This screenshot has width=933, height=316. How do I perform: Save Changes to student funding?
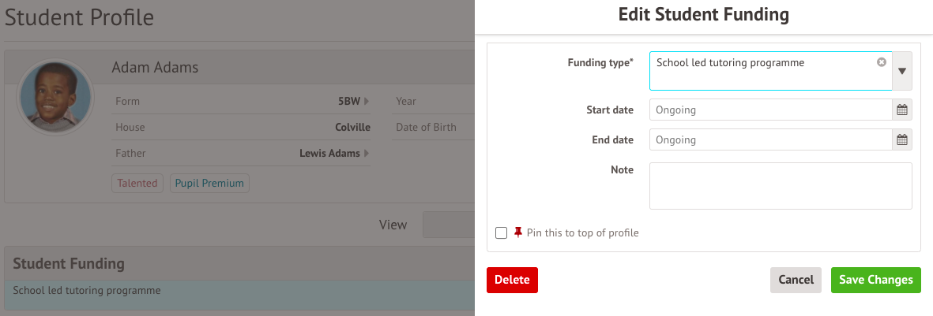(x=875, y=280)
